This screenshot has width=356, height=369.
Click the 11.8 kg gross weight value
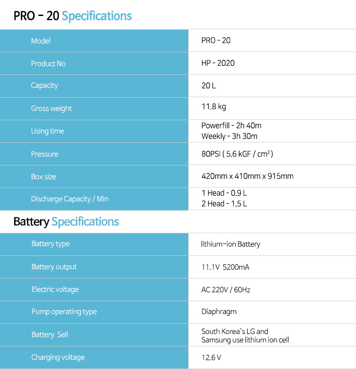click(214, 107)
